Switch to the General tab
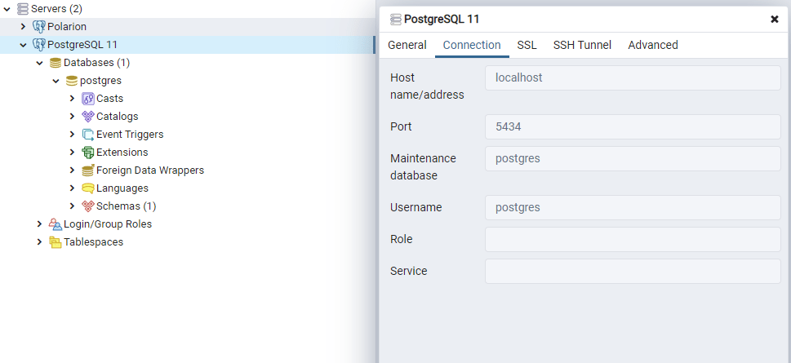The width and height of the screenshot is (791, 363). click(407, 45)
